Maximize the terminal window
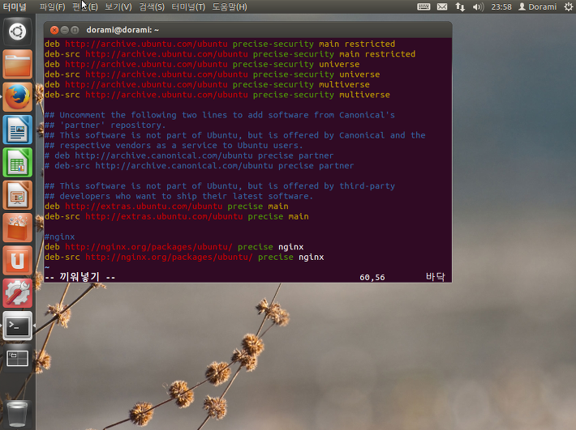Viewport: 576px width, 430px height. pos(75,30)
